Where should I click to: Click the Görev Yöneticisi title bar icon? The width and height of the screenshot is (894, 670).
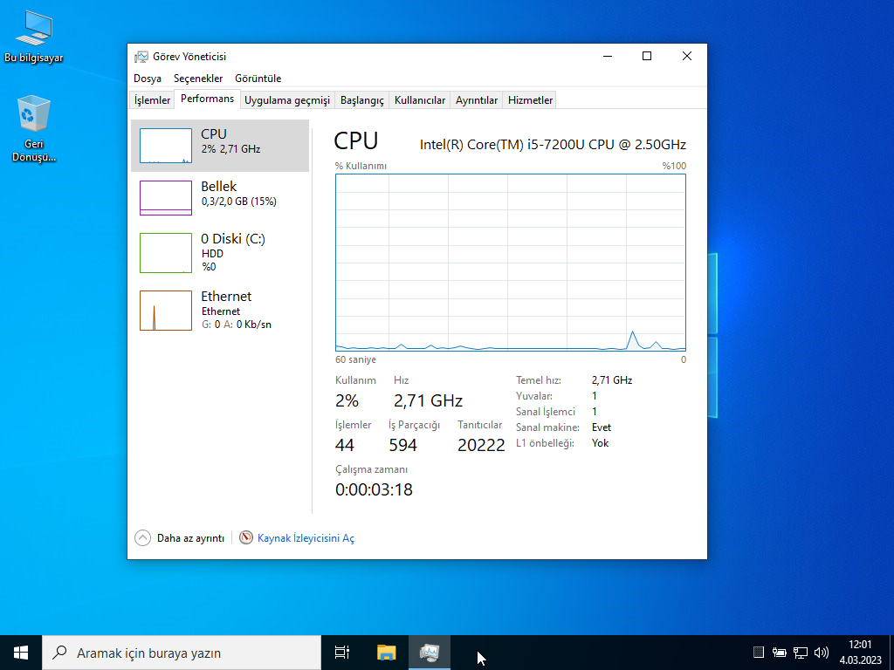coord(141,57)
